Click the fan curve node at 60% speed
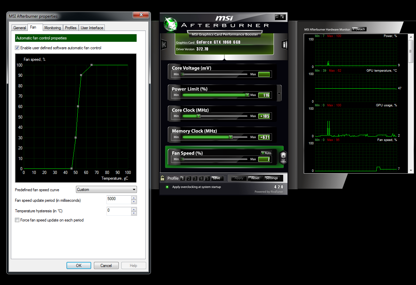 click(x=78, y=106)
